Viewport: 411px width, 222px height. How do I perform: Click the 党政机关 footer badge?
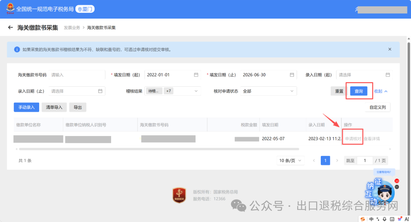click(x=179, y=195)
